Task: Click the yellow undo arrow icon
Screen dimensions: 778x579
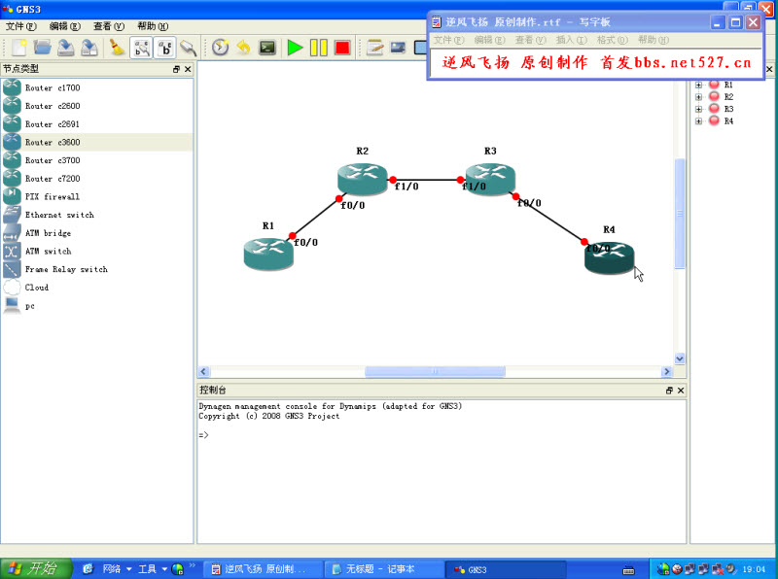Action: click(x=243, y=48)
